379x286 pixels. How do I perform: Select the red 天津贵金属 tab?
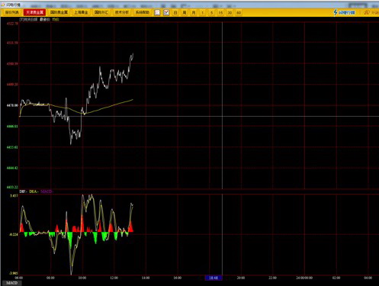point(34,12)
